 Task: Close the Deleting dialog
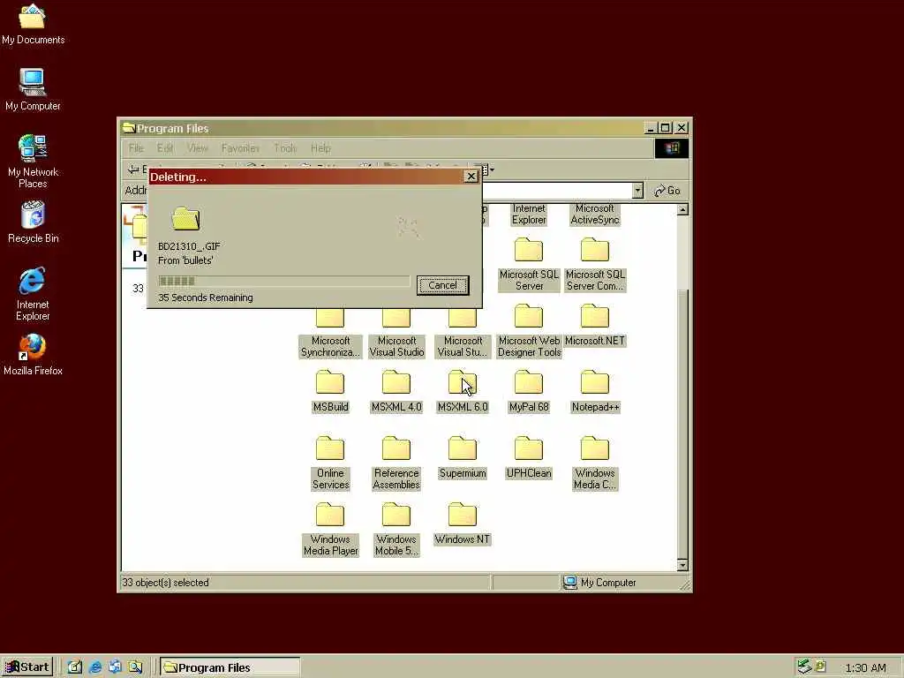[x=471, y=177]
